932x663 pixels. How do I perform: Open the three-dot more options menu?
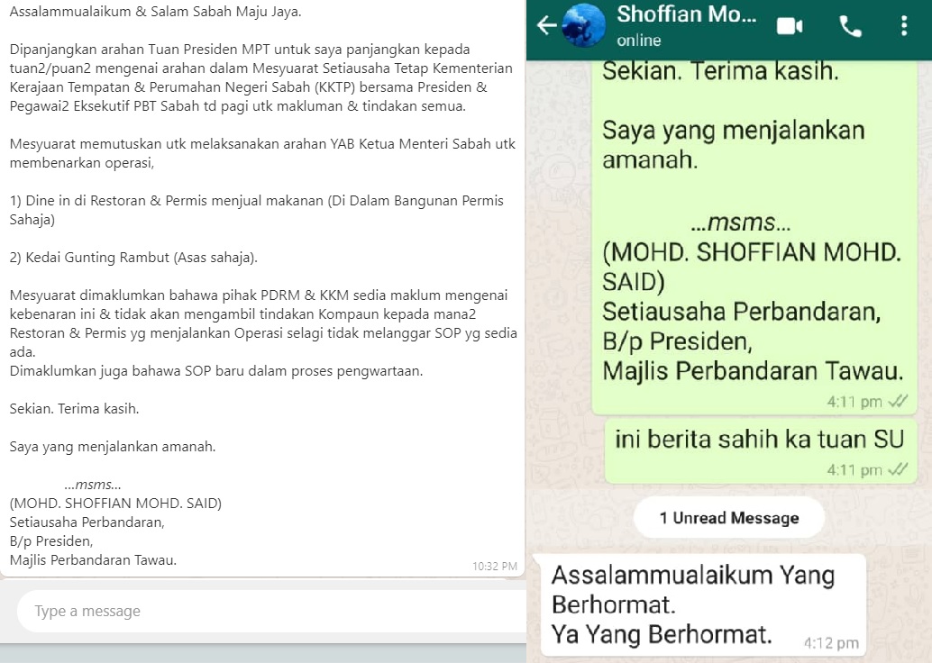903,26
